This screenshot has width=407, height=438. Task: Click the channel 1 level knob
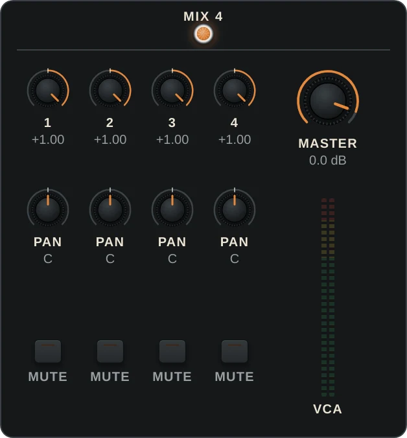click(x=48, y=90)
